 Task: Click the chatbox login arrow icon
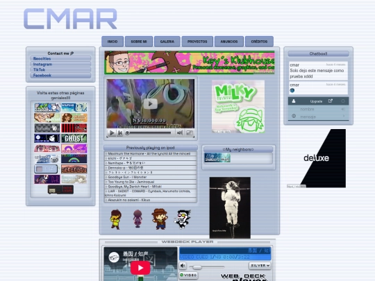(343, 109)
